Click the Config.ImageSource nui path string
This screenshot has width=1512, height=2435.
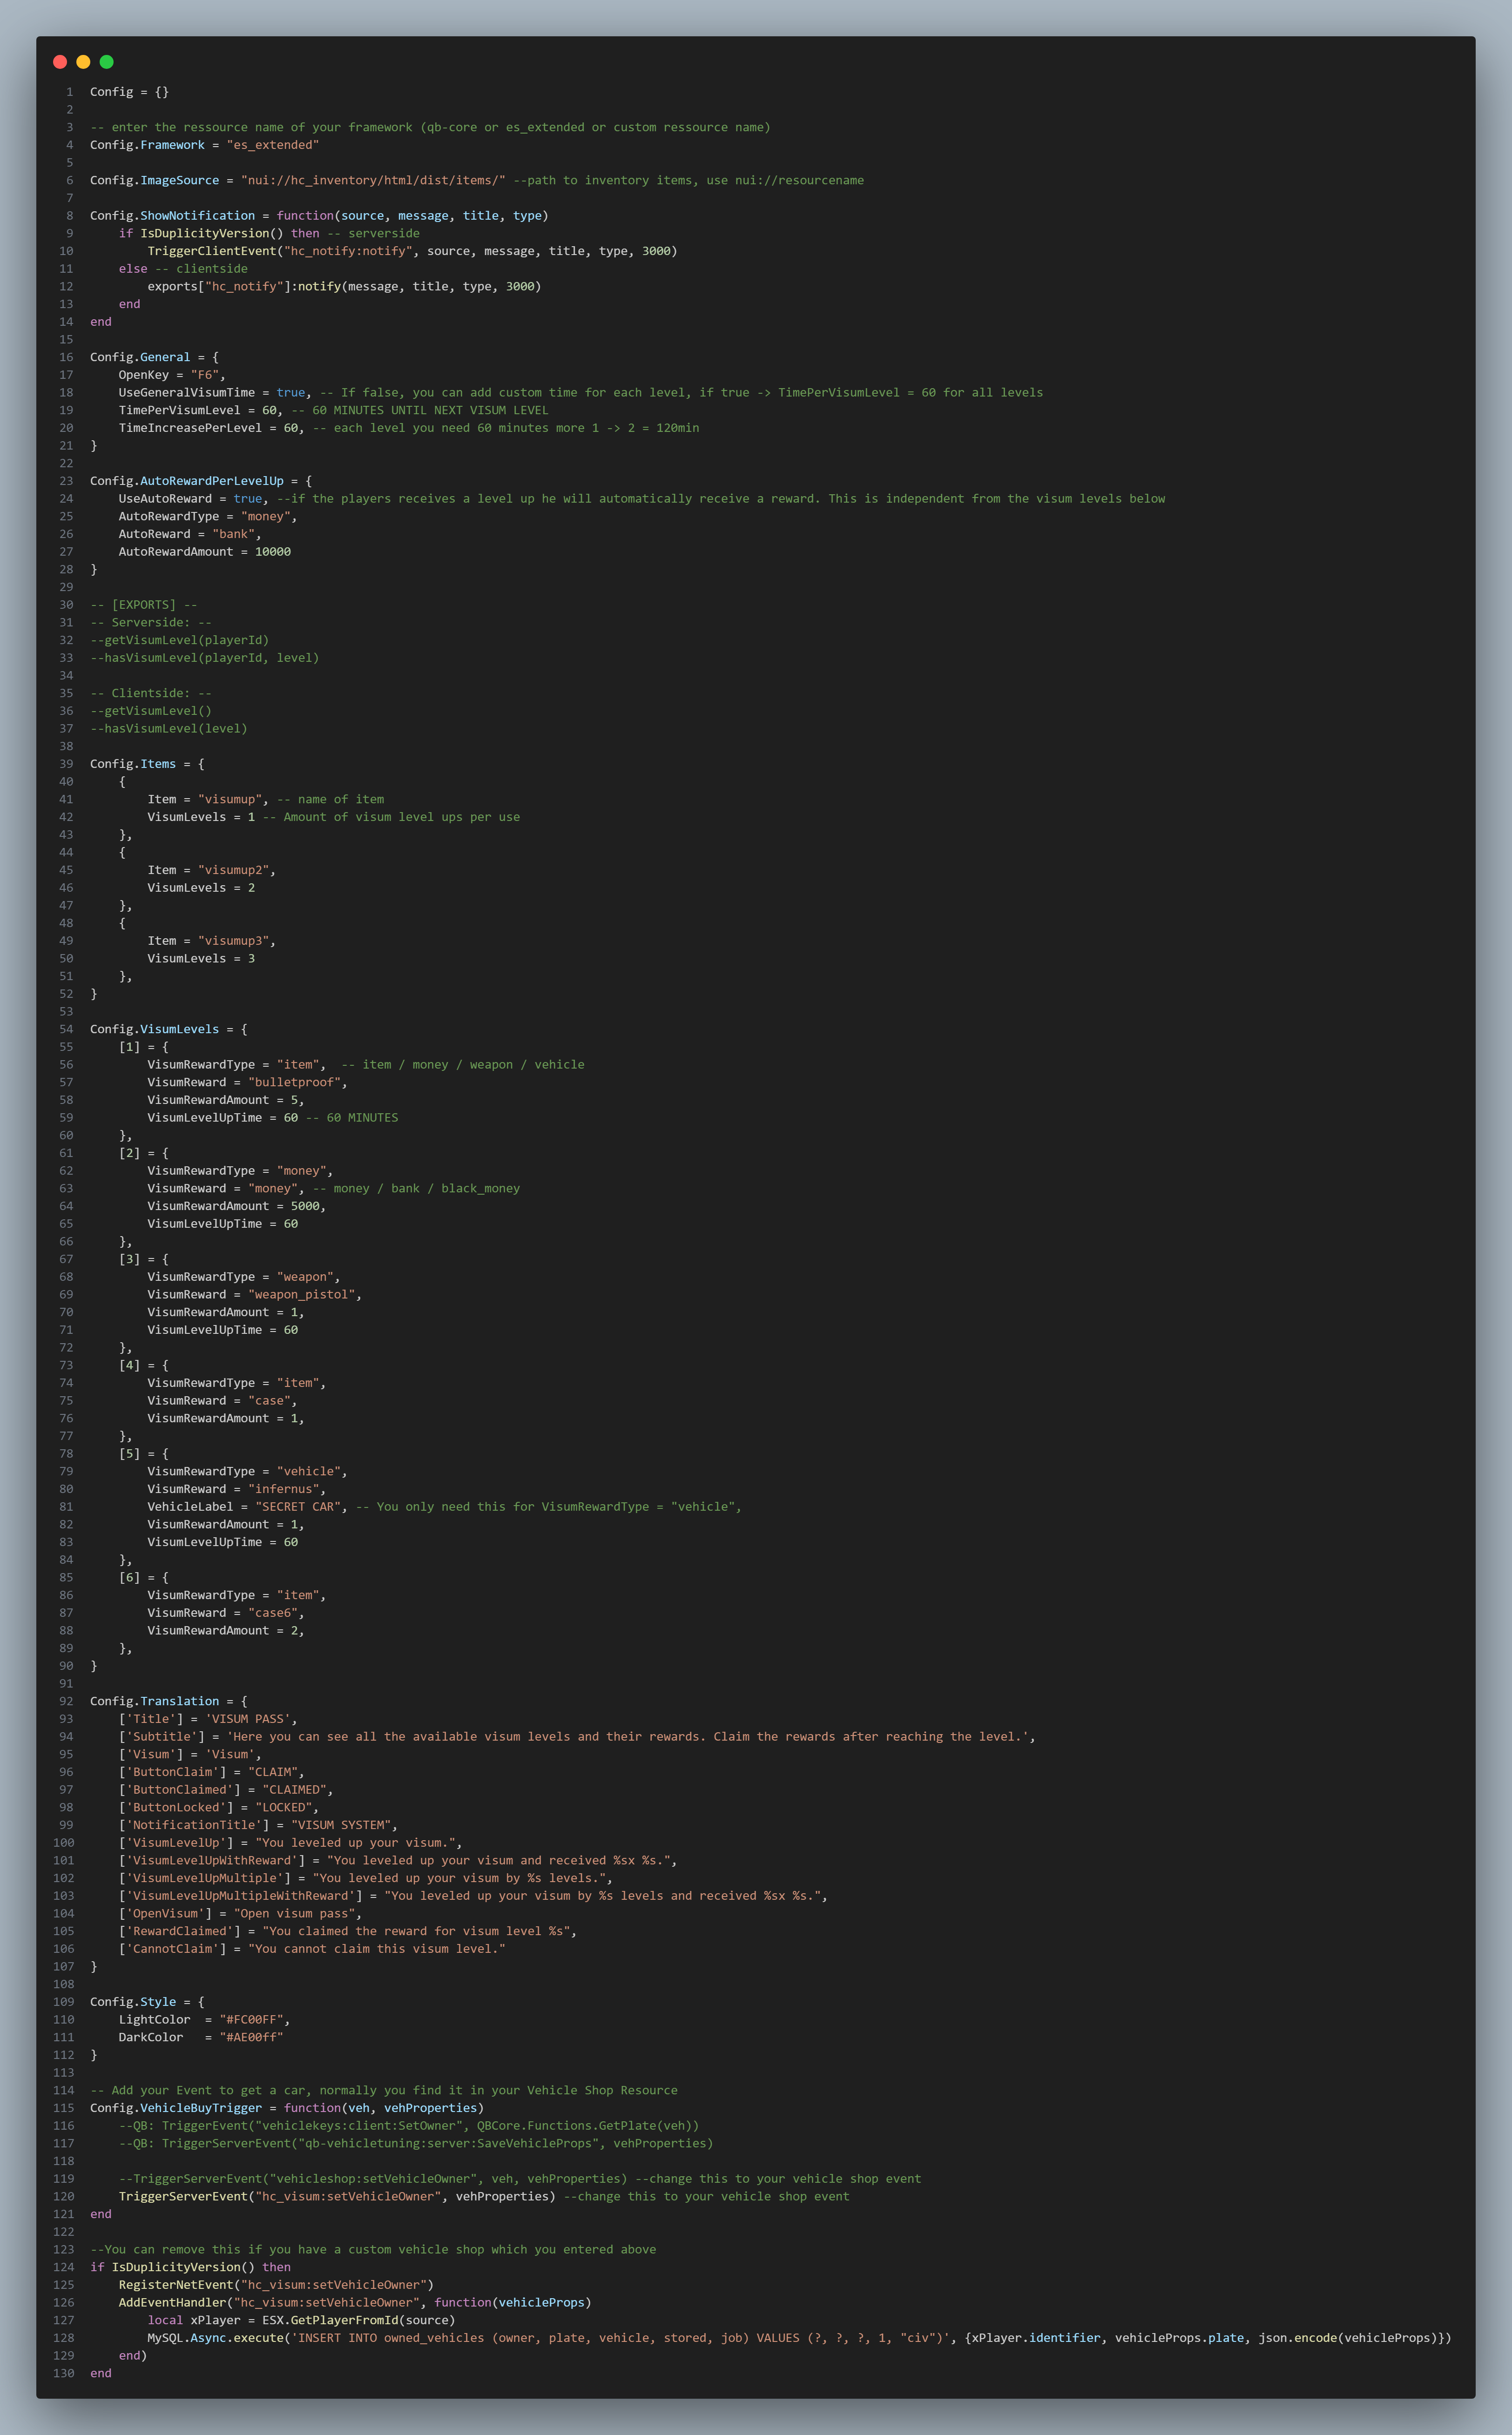[x=373, y=181]
